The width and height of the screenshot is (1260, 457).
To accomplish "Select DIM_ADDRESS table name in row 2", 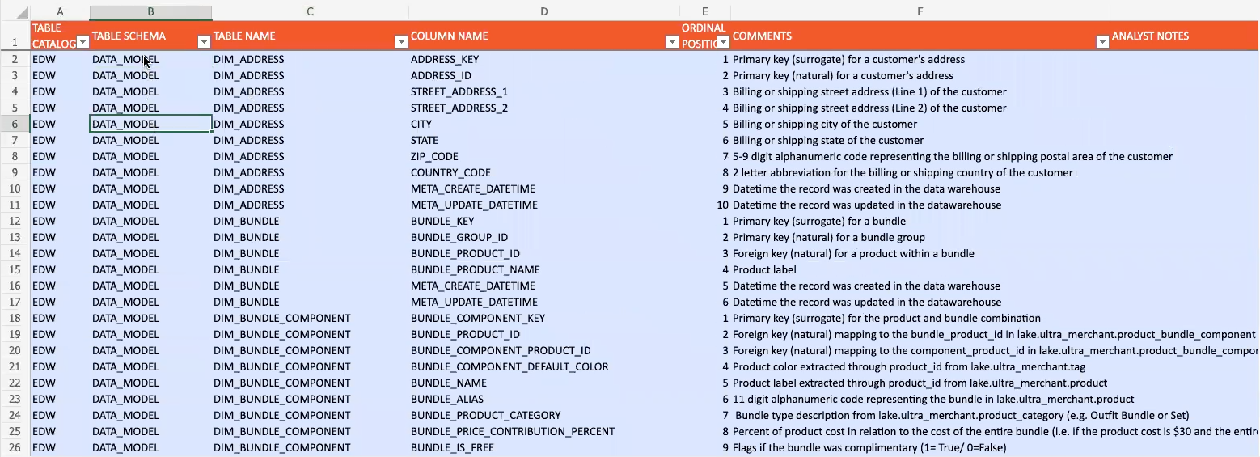I will click(x=311, y=59).
